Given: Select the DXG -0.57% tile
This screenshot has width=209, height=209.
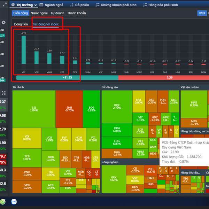Looking at the screenshot, I should point(117,153).
